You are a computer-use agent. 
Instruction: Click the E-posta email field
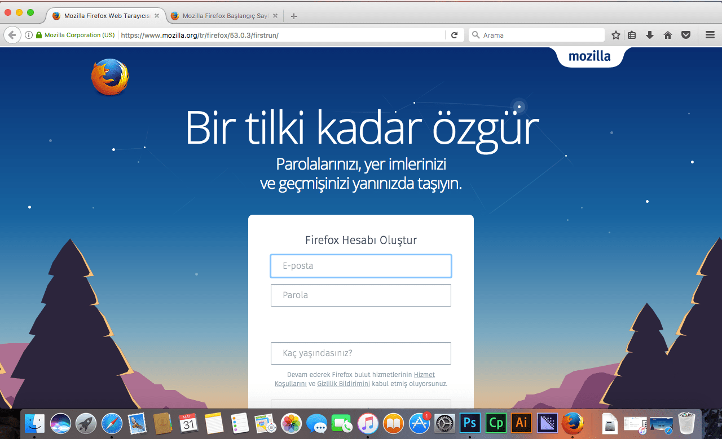[x=361, y=266]
